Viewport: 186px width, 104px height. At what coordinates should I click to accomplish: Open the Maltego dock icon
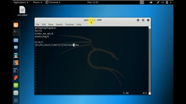(x=16, y=70)
